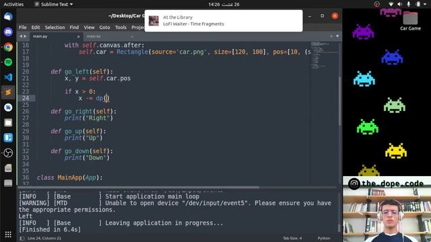Show all applications grid

[x=8, y=235]
